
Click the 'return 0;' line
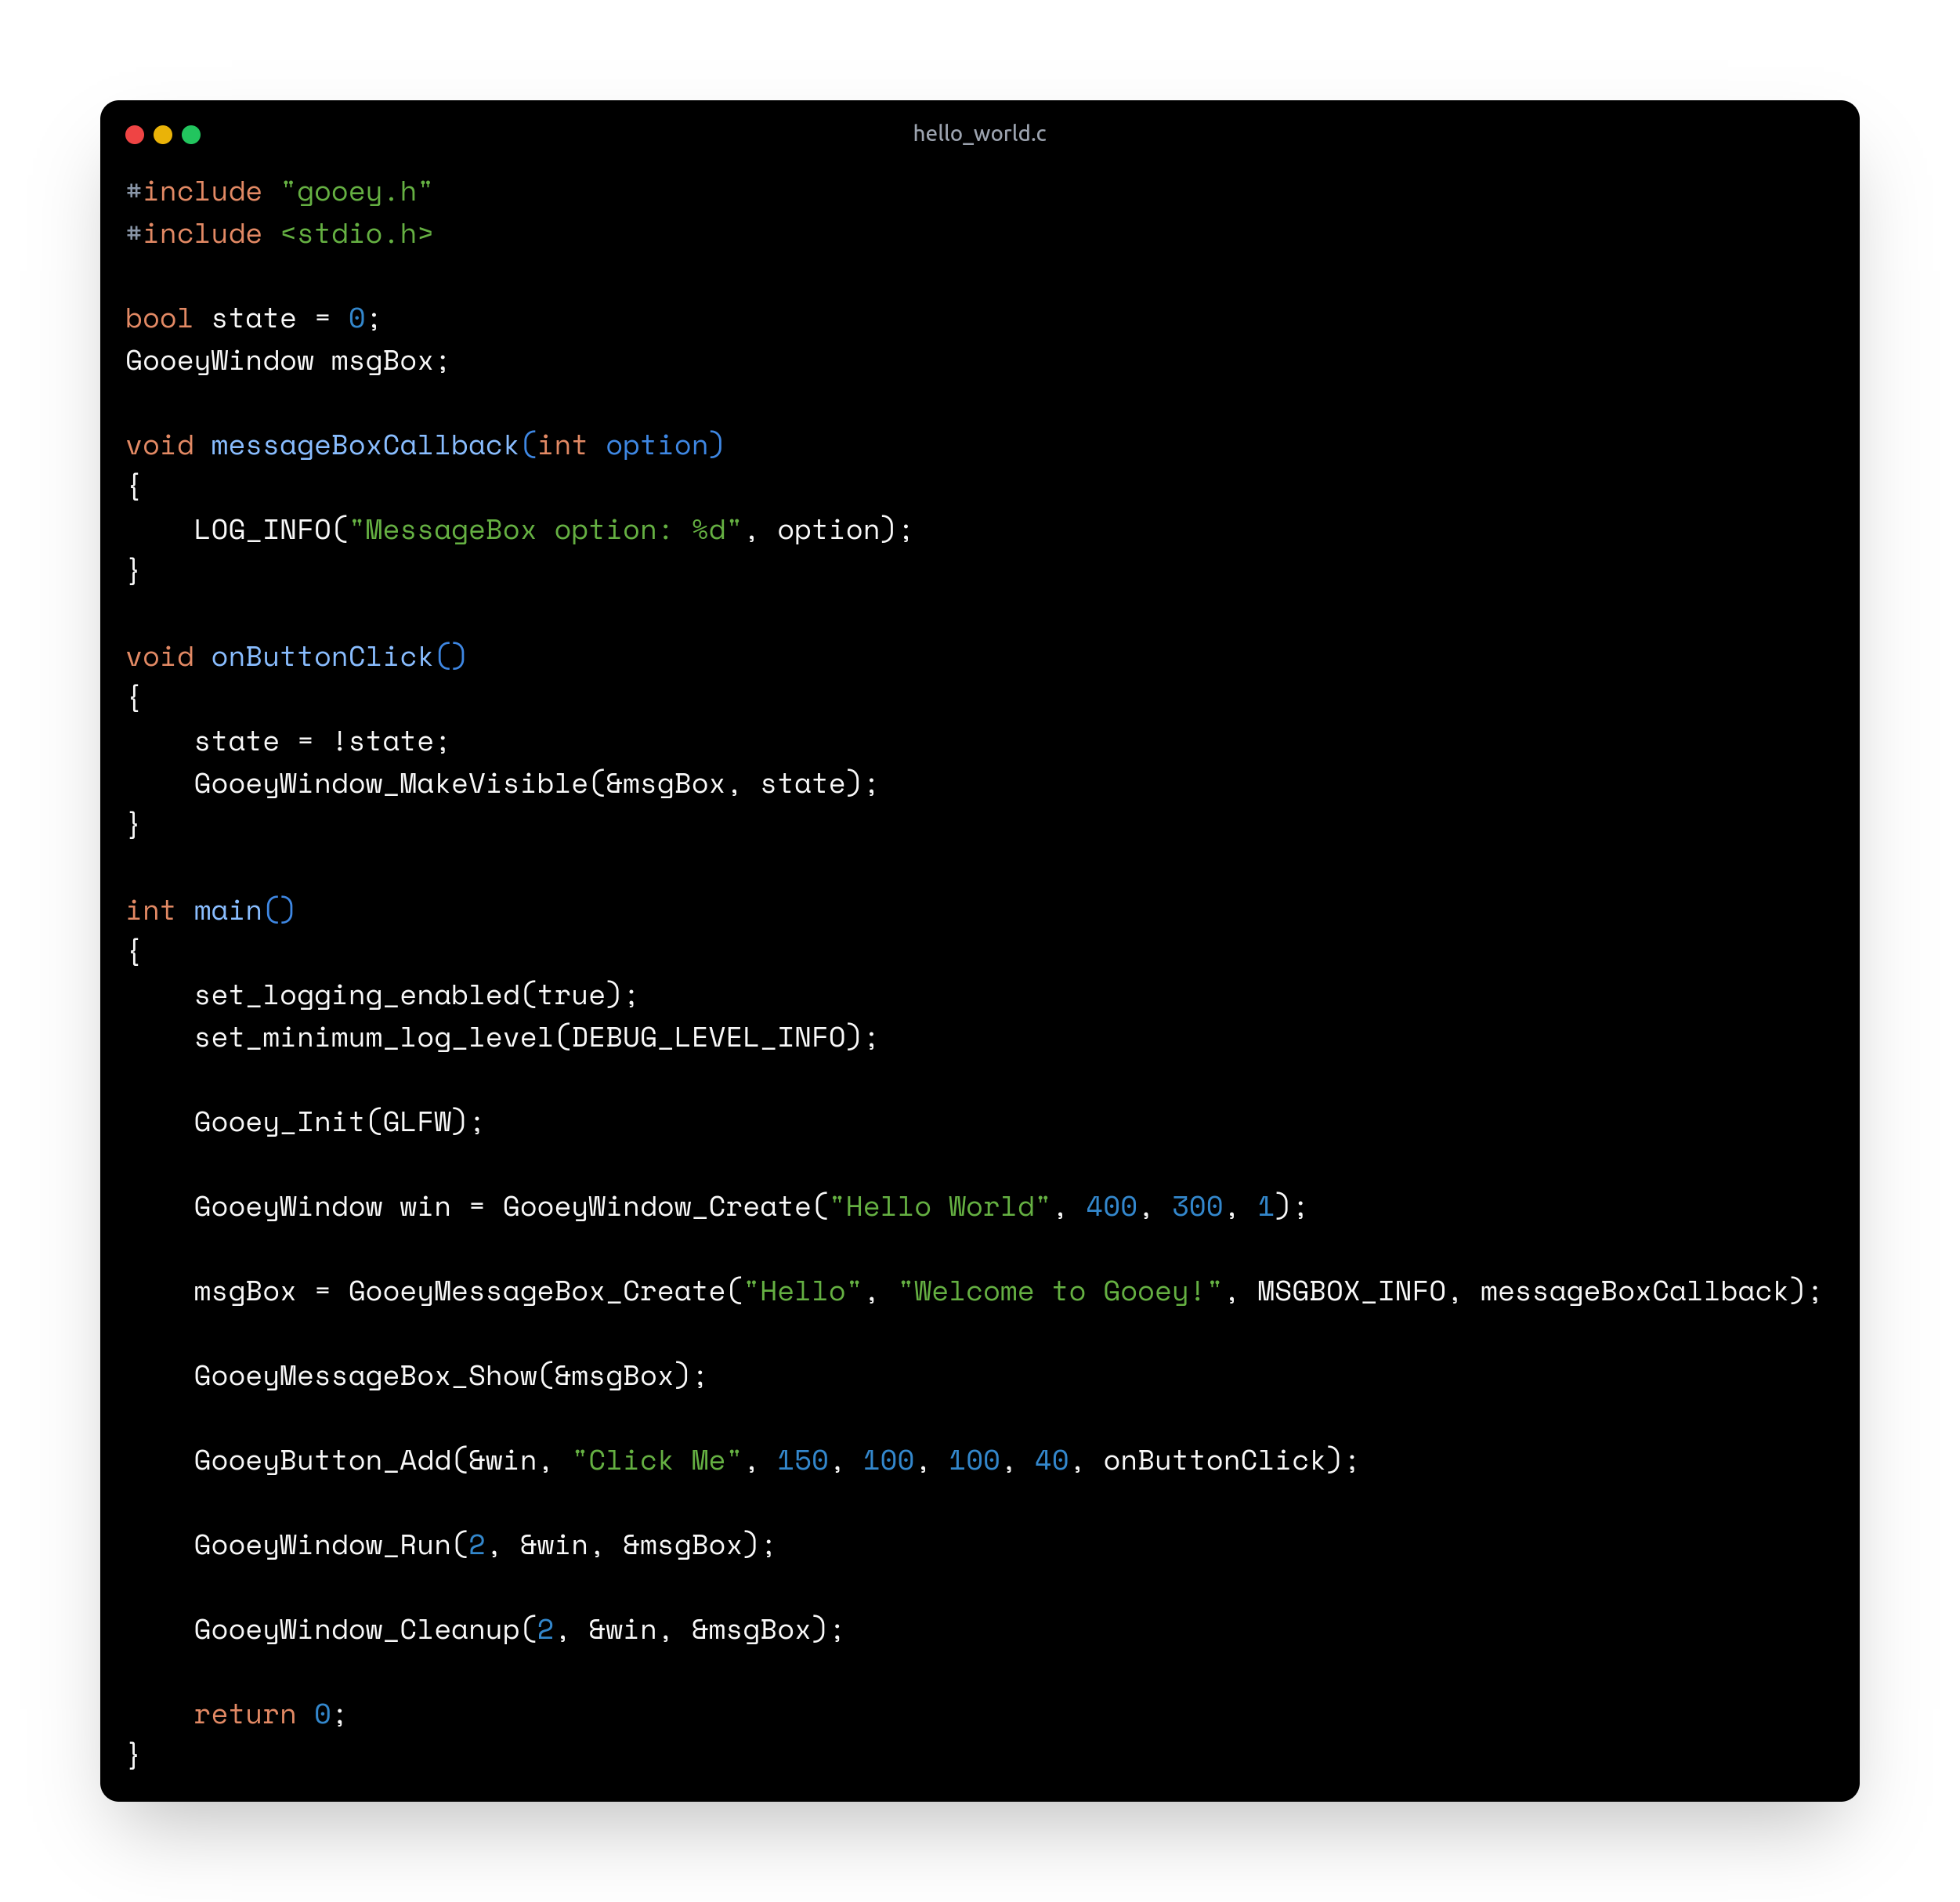point(270,1715)
